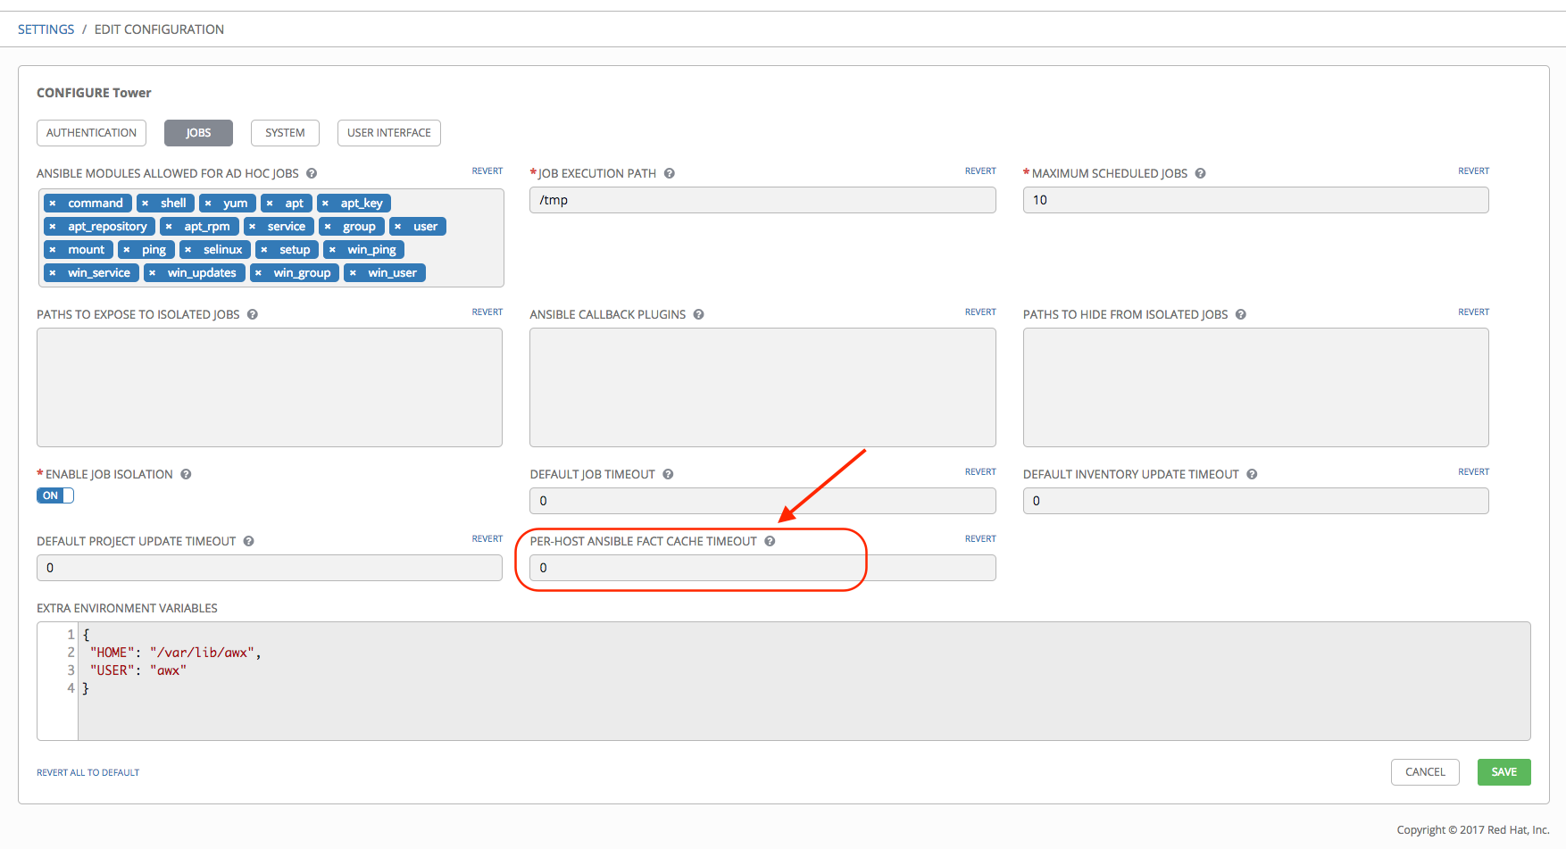1566x849 pixels.
Task: Focus the Job Execution Path input
Action: pyautogui.click(x=762, y=200)
